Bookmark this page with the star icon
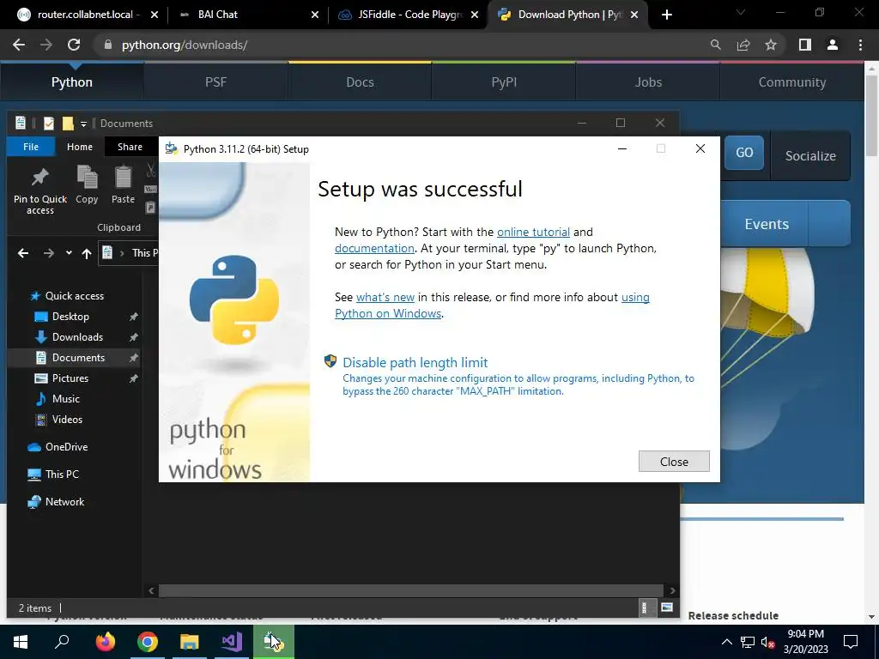Viewport: 879px width, 659px height. 771,45
